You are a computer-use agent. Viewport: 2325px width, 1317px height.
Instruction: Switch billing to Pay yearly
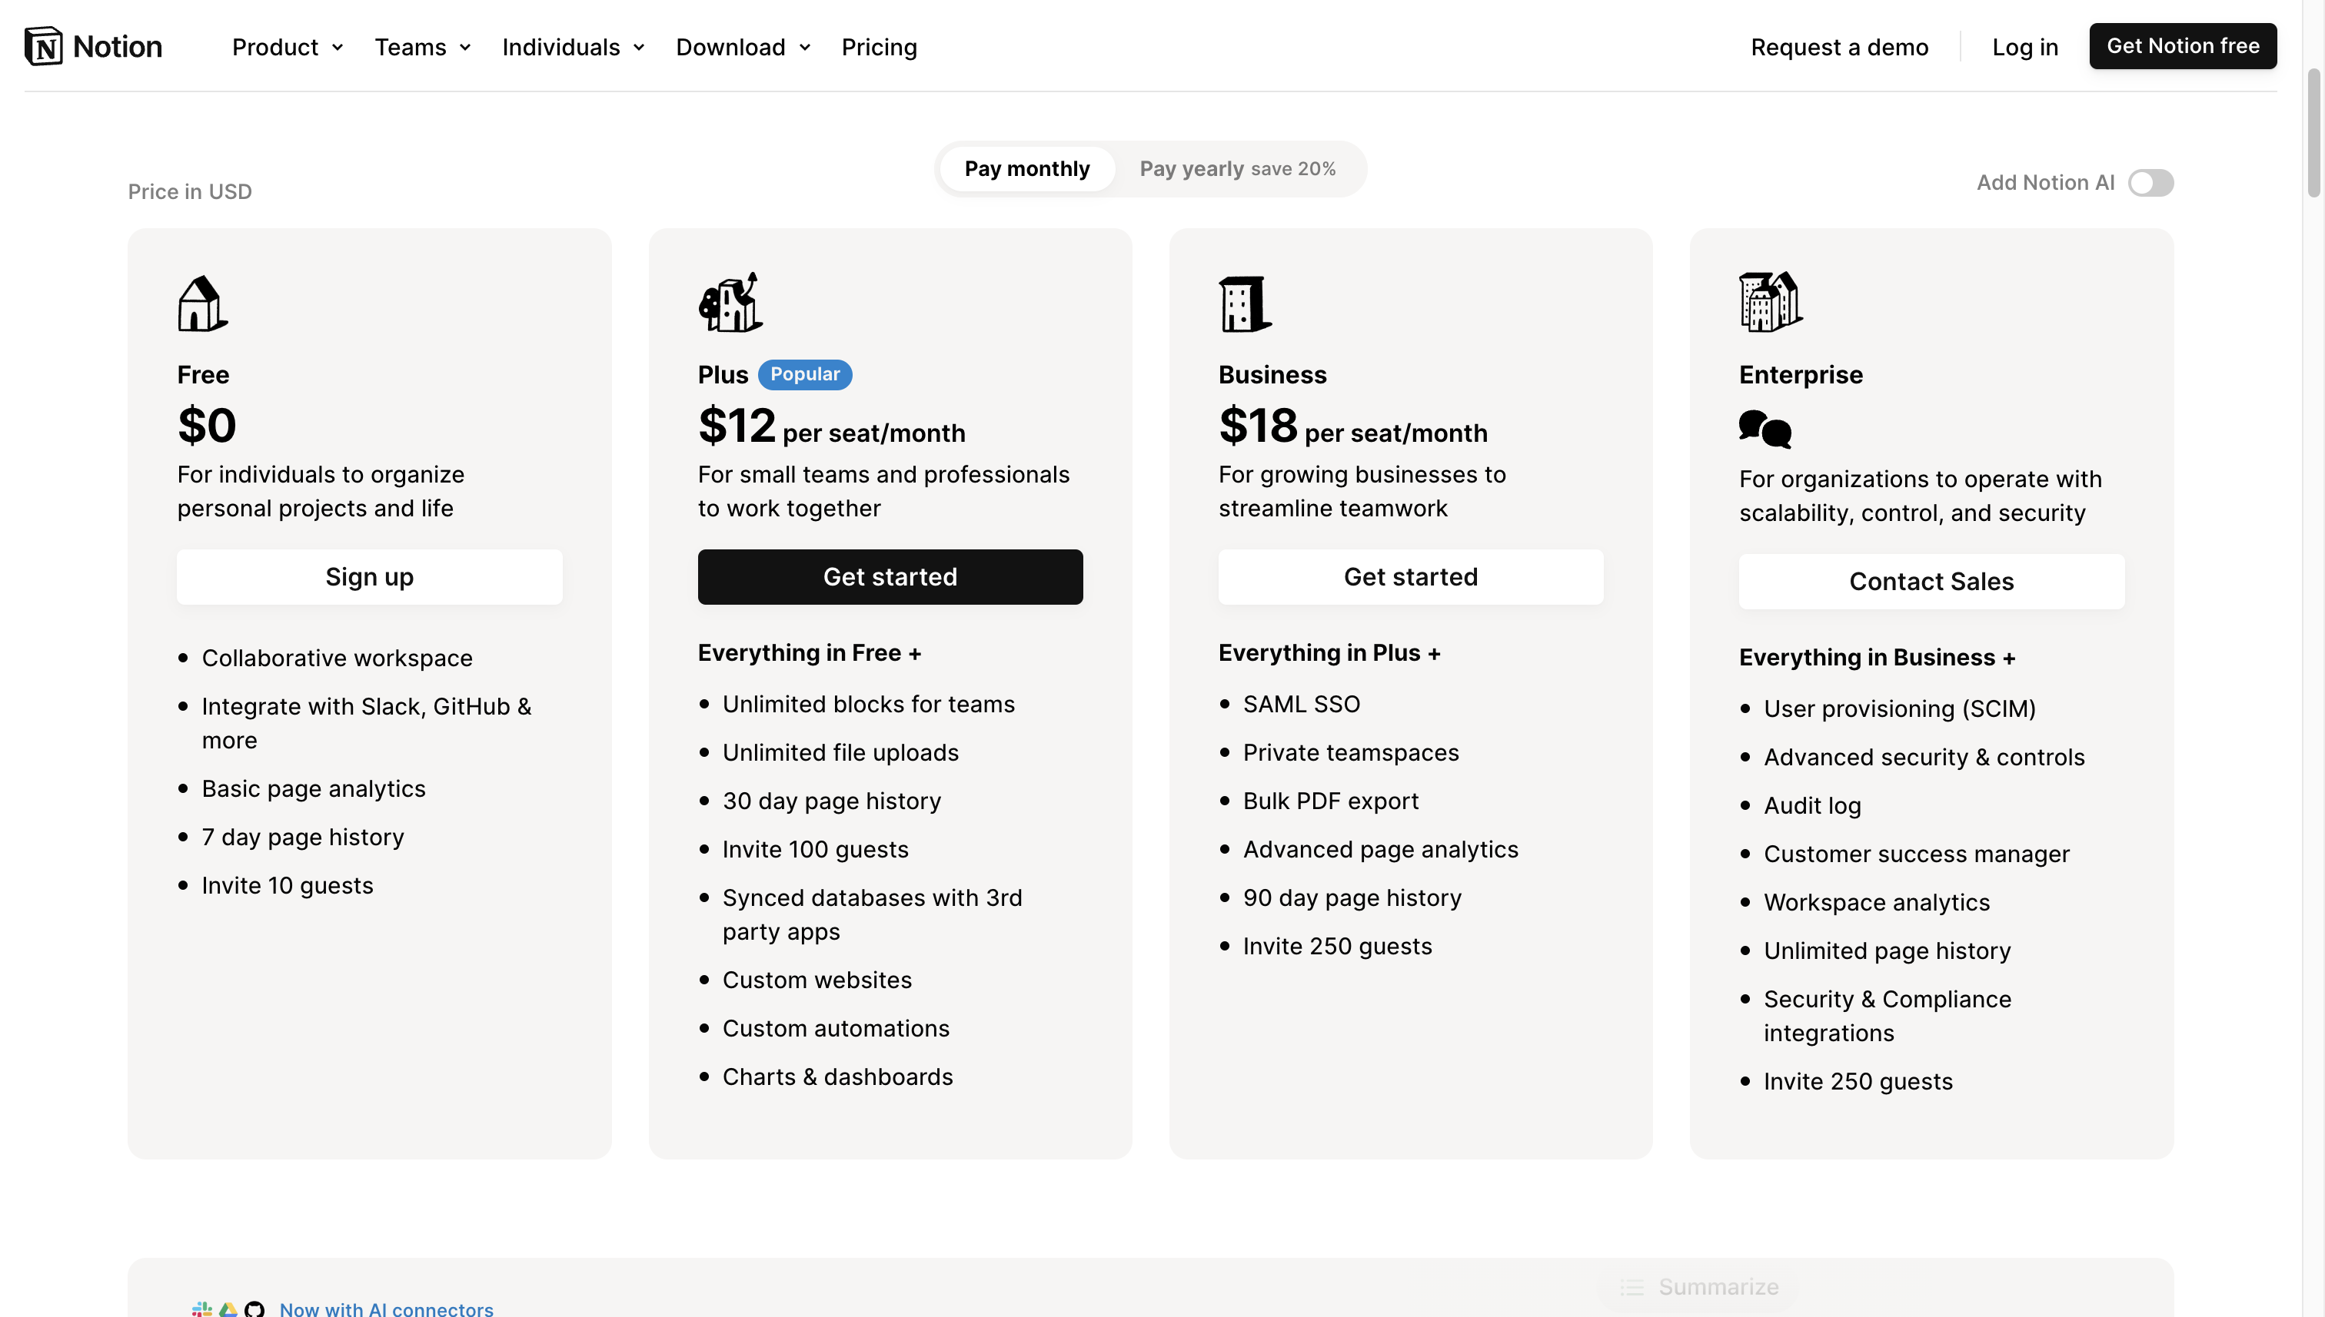[1236, 168]
